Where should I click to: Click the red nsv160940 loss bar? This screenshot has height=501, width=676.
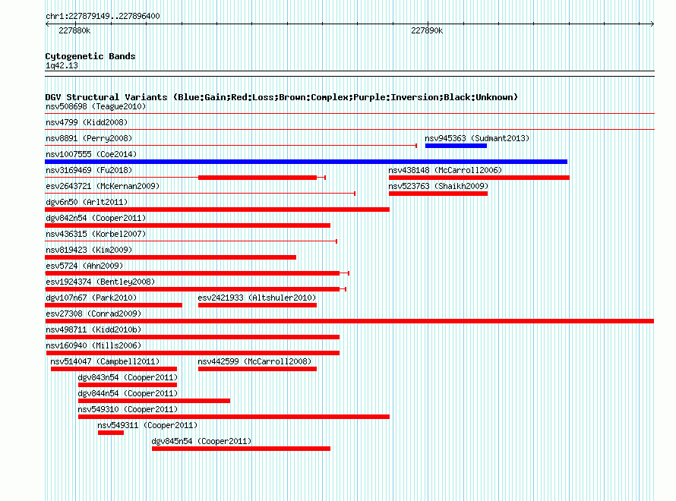(x=192, y=353)
